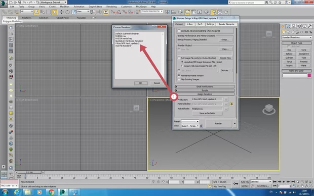Select the Move transform tool
314x196 pixels.
[x=61, y=12]
